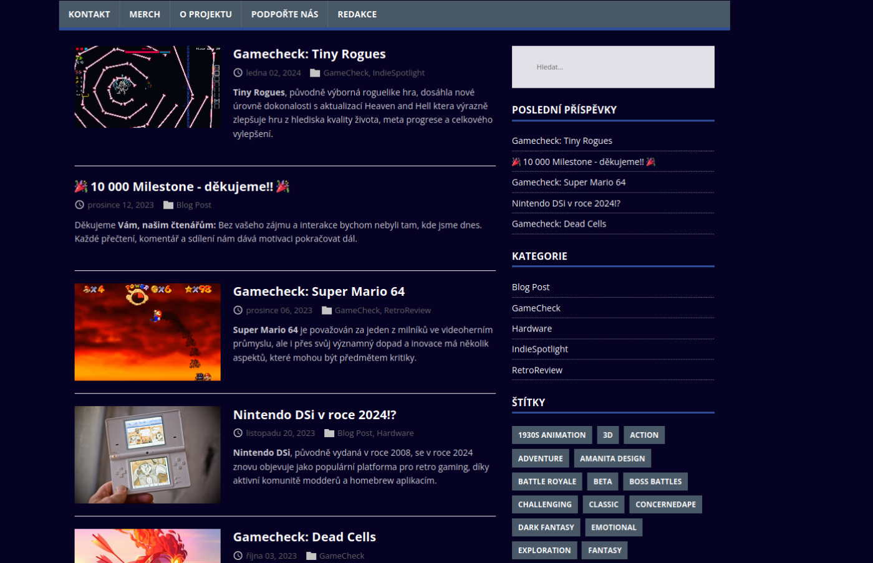The width and height of the screenshot is (873, 563).
Task: Open the 10 000 Milestone article heading
Action: (182, 187)
